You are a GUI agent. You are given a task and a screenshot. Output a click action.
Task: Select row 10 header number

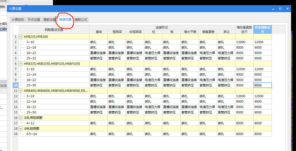click(x=16, y=85)
